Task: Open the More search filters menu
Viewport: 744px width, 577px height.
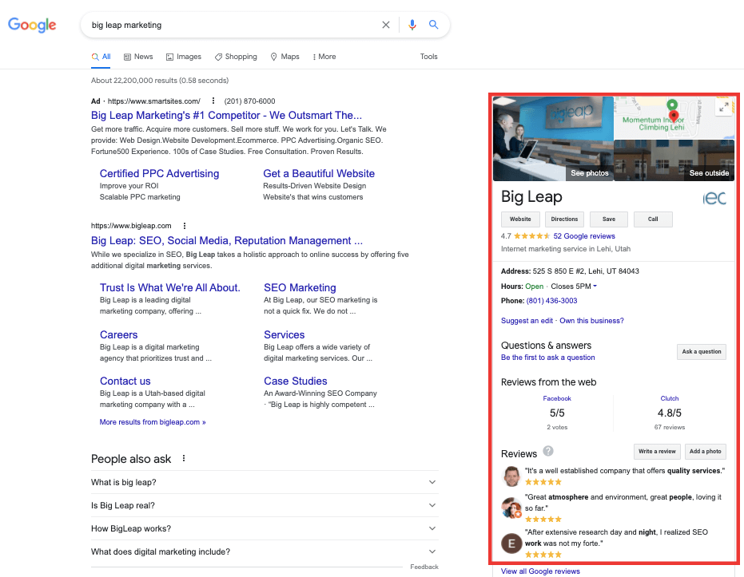Action: pos(324,57)
